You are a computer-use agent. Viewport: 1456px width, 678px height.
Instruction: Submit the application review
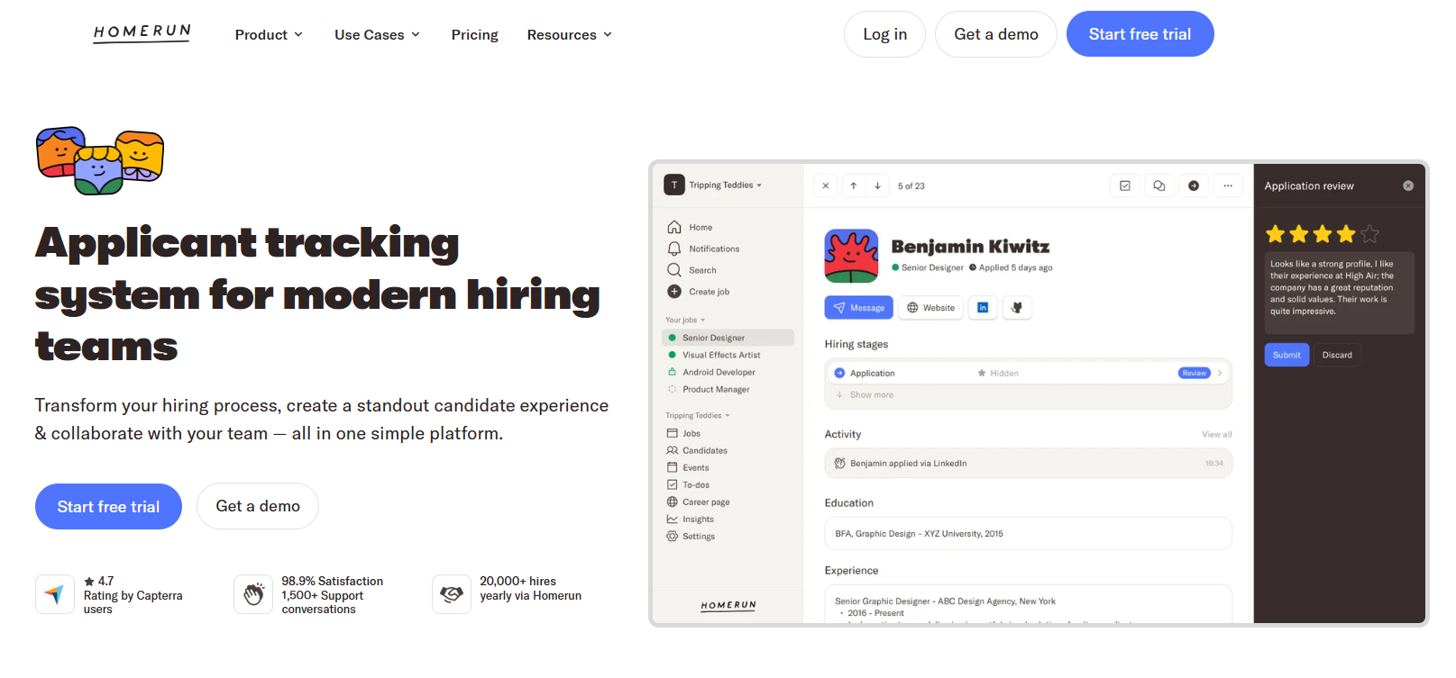[1287, 355]
